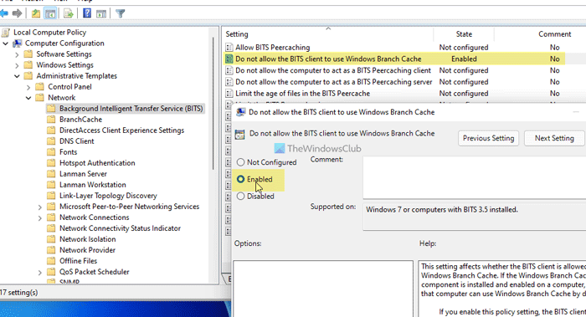Screen dimensions: 586x317
Task: Click inside the Comment text box
Action: point(475,177)
